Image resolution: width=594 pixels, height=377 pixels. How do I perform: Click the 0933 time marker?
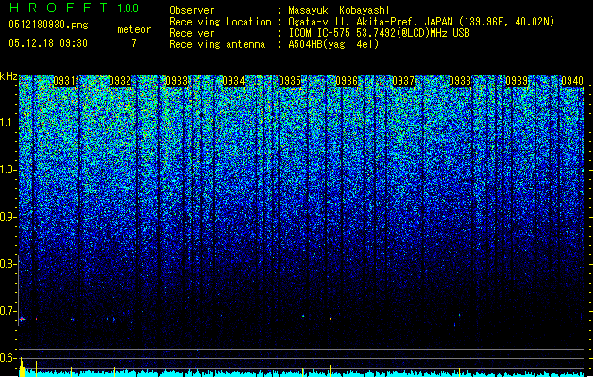[x=177, y=81]
